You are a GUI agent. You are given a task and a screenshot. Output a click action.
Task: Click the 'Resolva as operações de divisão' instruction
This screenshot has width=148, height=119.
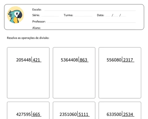[x=28, y=38]
